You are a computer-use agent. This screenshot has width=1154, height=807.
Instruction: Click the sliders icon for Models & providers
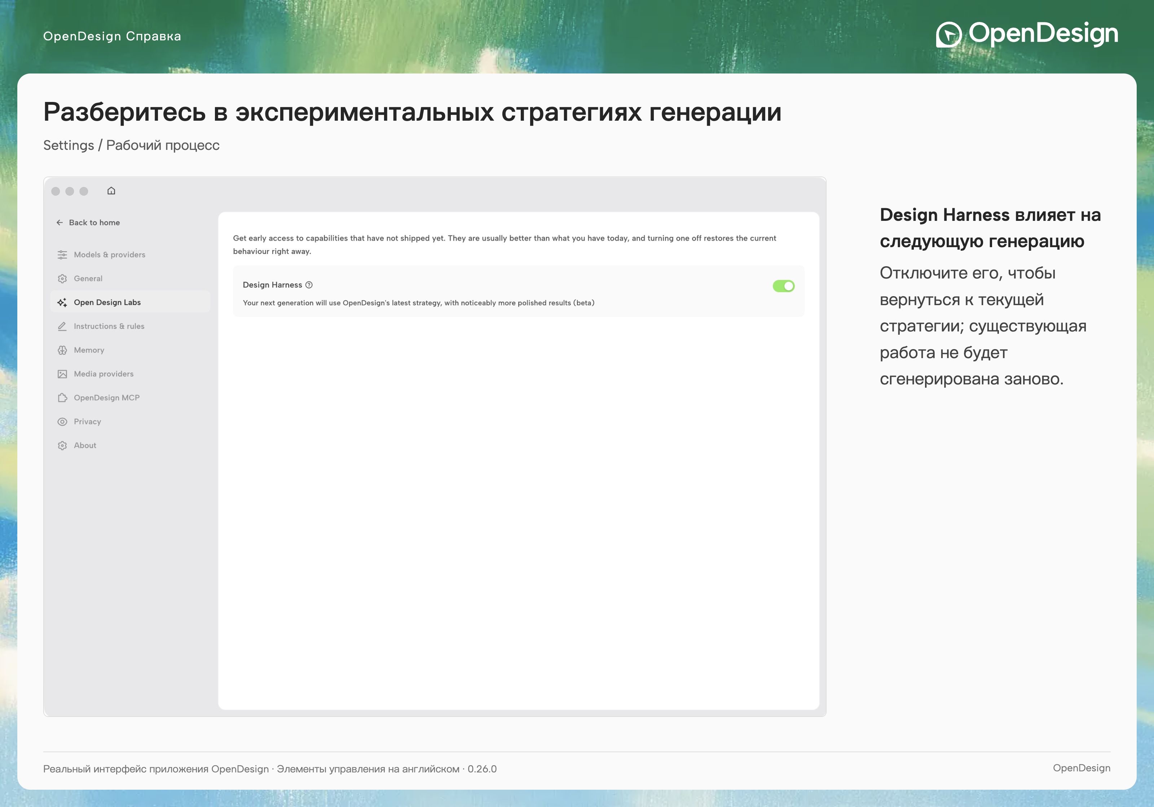point(62,255)
